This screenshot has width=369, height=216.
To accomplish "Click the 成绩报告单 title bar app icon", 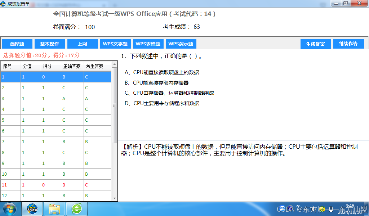I will (x=3, y=4).
